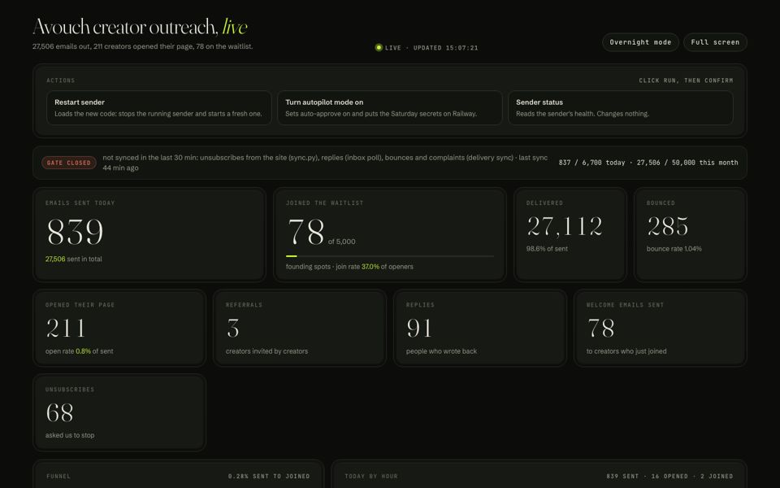Click the UPDATED 15:07:21 timestamp

[x=446, y=48]
